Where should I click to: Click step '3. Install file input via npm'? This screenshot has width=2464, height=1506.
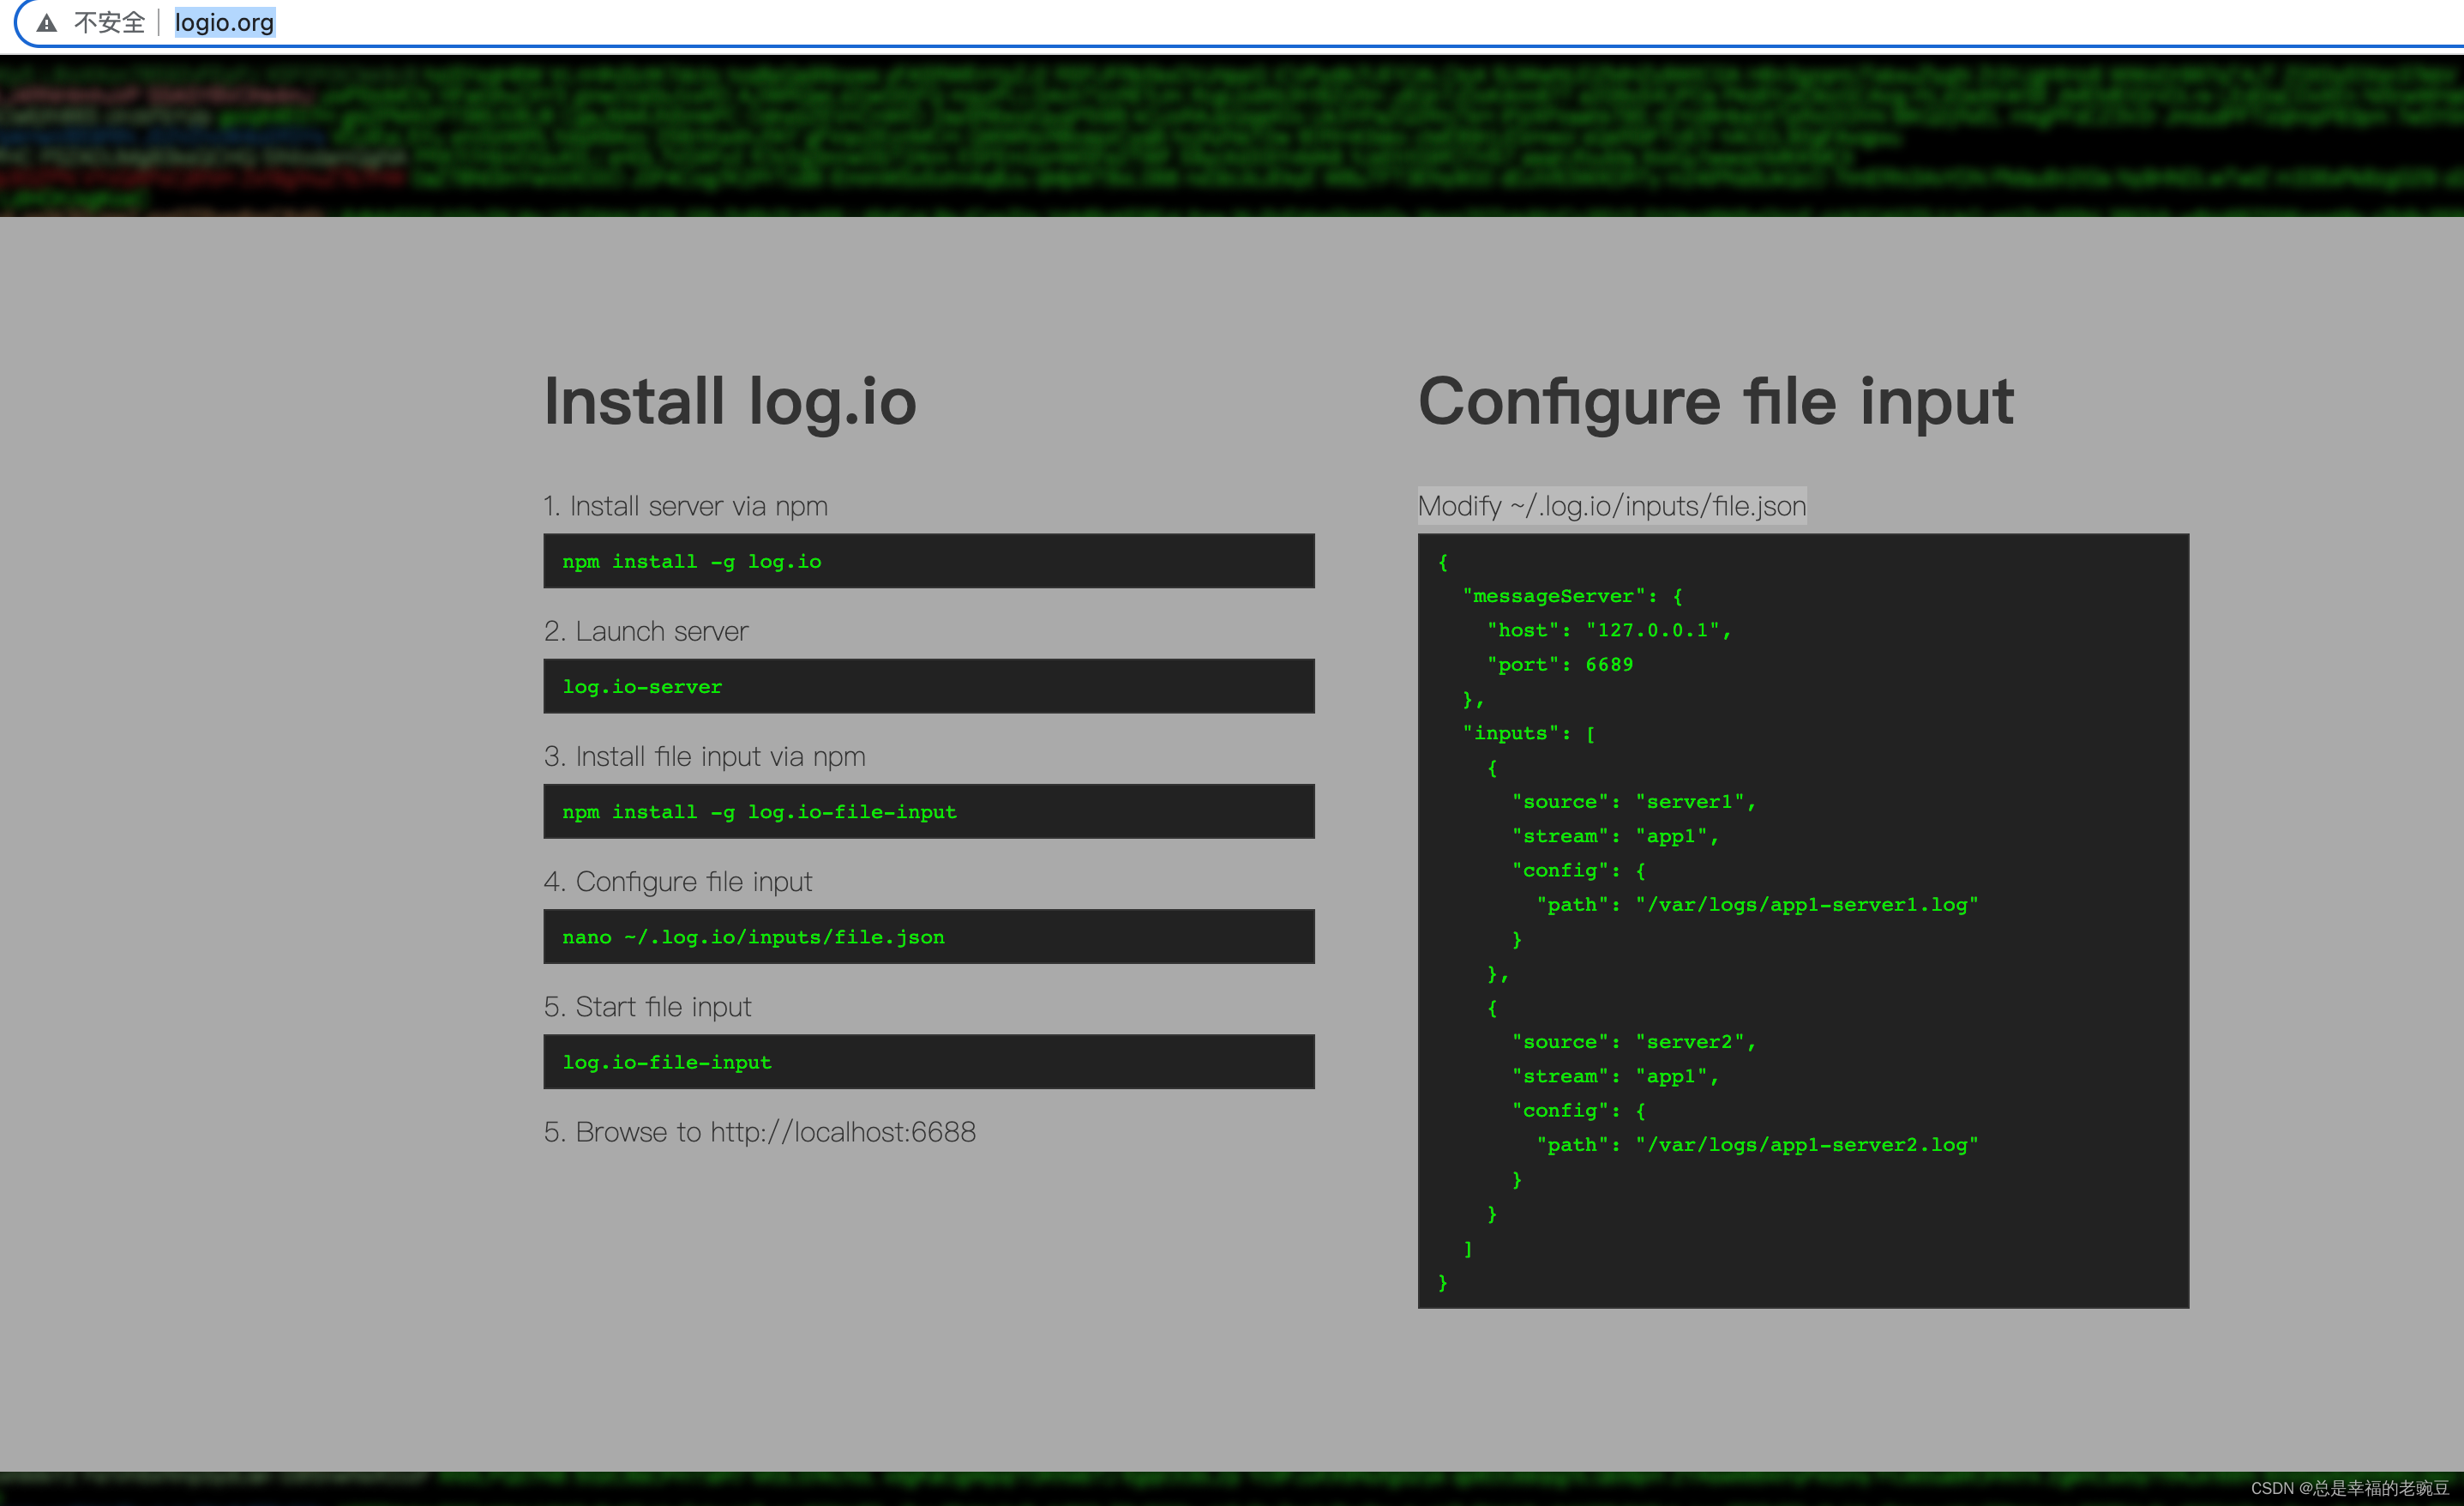coord(705,756)
